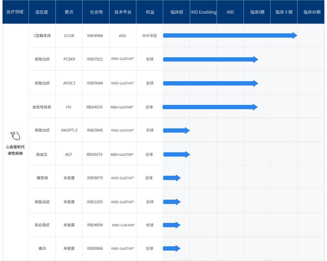Click the RBD4059 progress arrow bar
This screenshot has width=327, height=261.
pos(210,107)
